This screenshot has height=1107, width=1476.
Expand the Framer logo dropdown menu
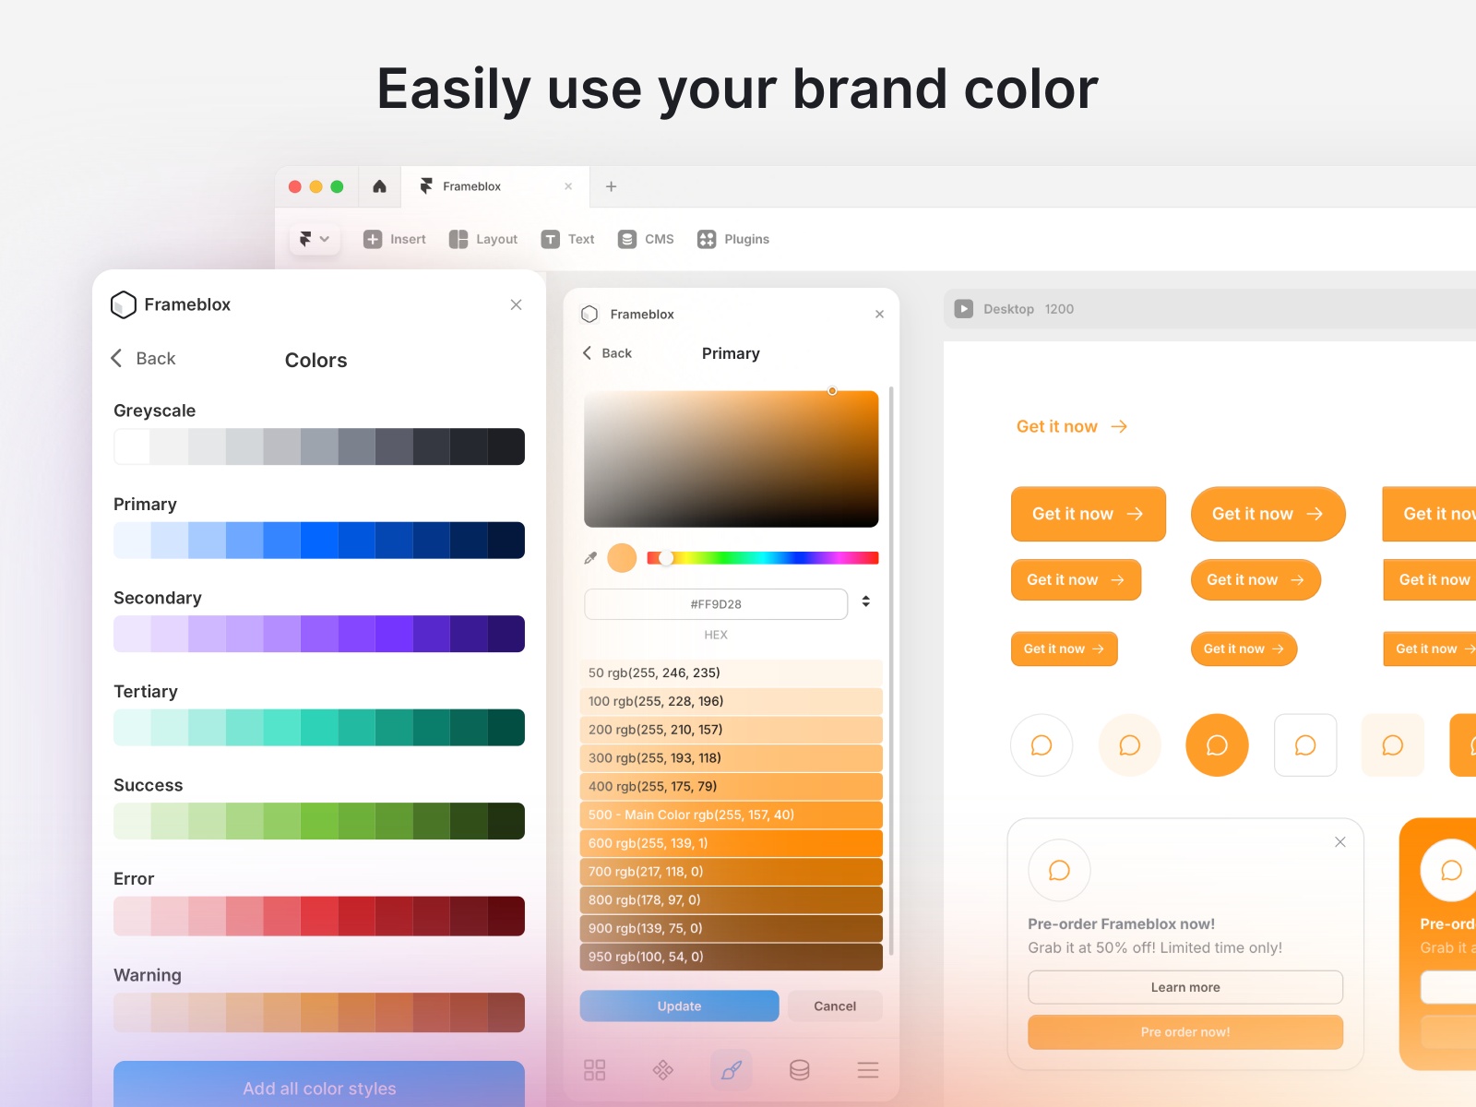coord(315,239)
